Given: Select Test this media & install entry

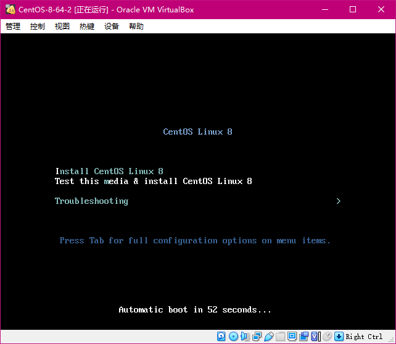Looking at the screenshot, I should tap(154, 181).
